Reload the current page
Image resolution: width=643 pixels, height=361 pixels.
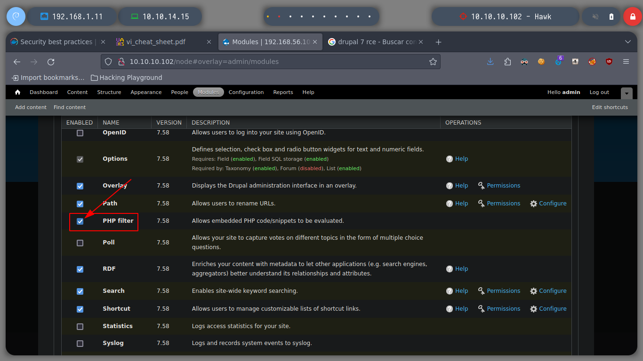click(51, 62)
